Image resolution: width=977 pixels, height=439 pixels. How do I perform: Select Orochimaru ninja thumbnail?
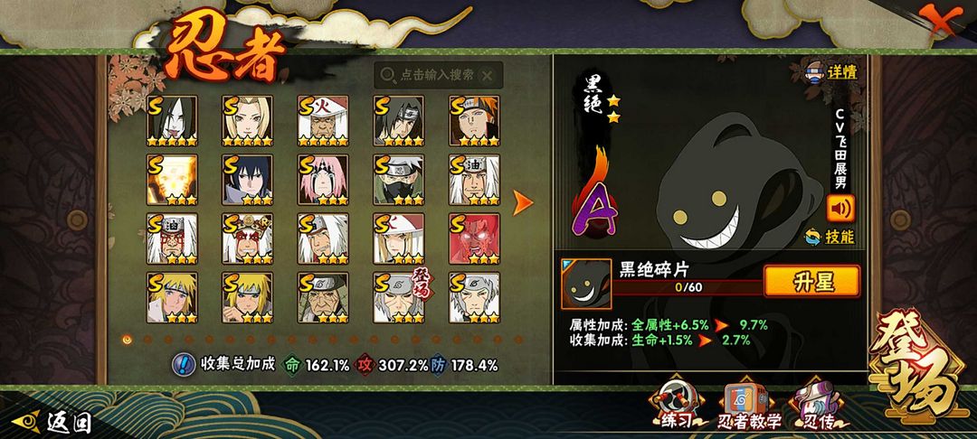click(x=172, y=121)
